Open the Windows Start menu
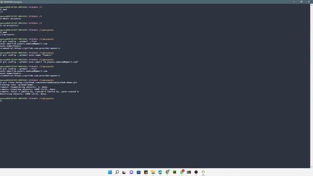Screen dimensions: 313x176 [110, 172]
